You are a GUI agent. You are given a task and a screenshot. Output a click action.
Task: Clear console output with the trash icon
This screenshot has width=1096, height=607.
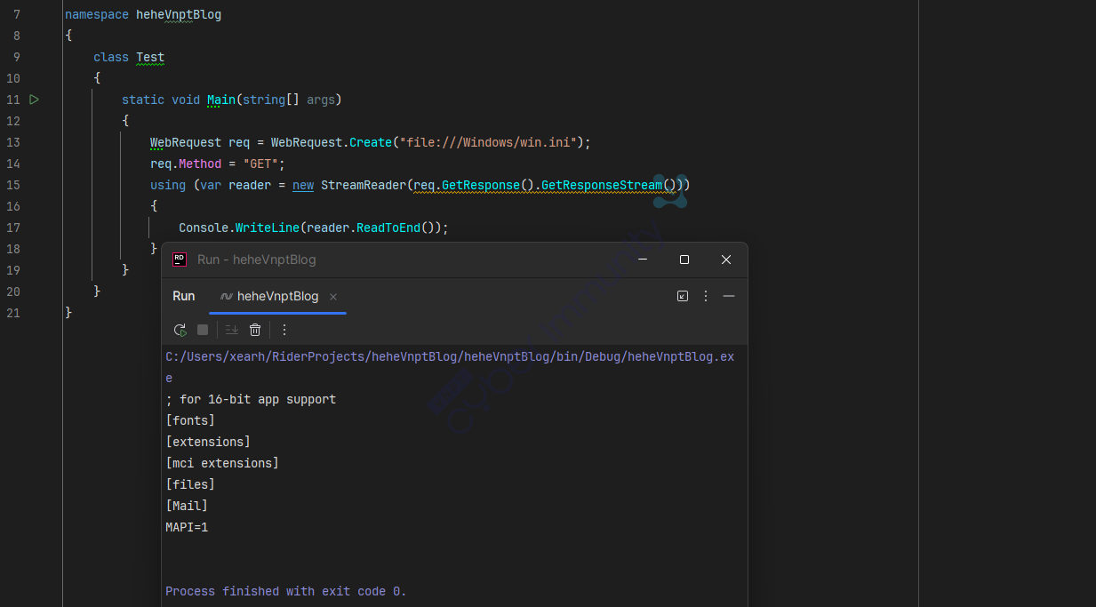tap(255, 330)
